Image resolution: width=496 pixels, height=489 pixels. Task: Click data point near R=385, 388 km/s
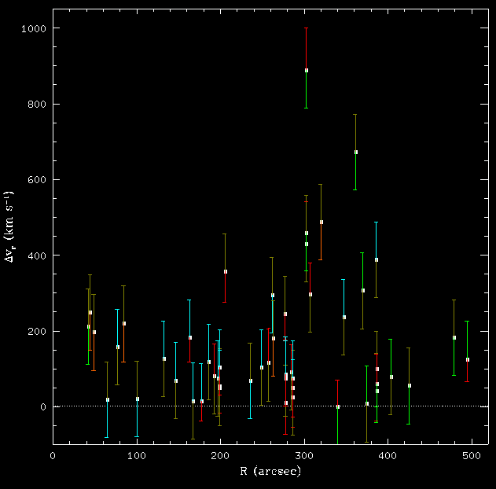(x=377, y=260)
